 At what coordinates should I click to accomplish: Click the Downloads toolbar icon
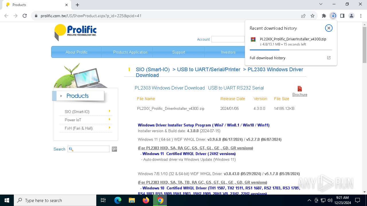tap(333, 16)
